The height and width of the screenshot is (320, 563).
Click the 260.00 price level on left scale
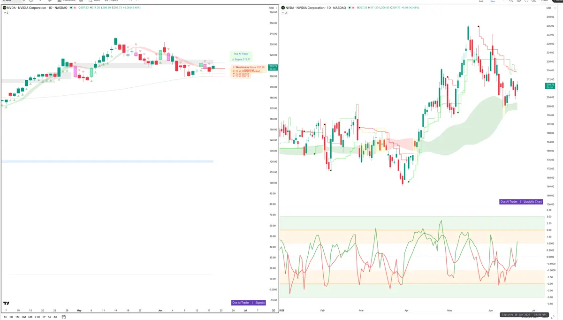273,12
